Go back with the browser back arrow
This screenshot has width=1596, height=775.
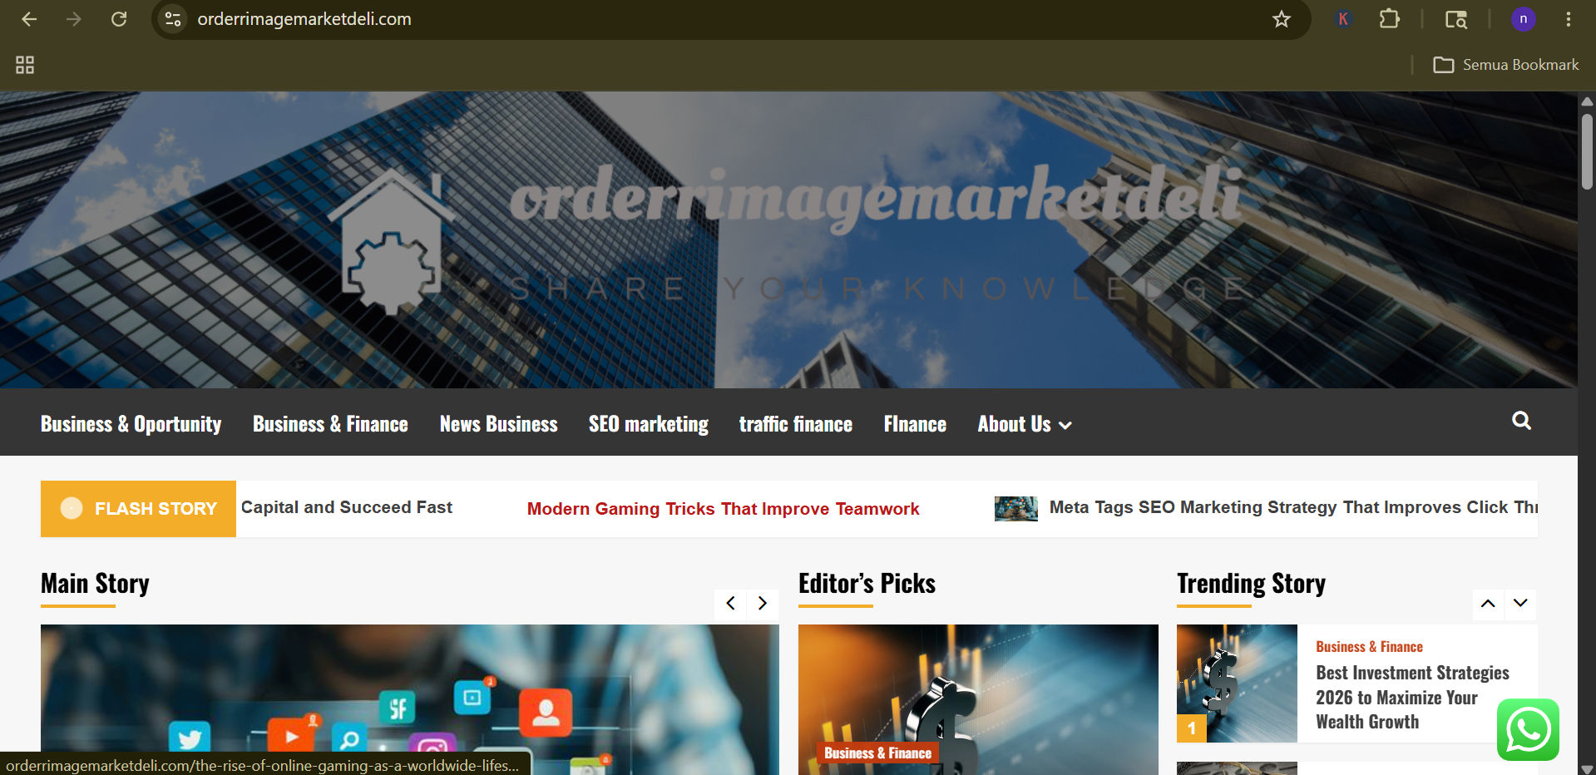click(x=29, y=19)
